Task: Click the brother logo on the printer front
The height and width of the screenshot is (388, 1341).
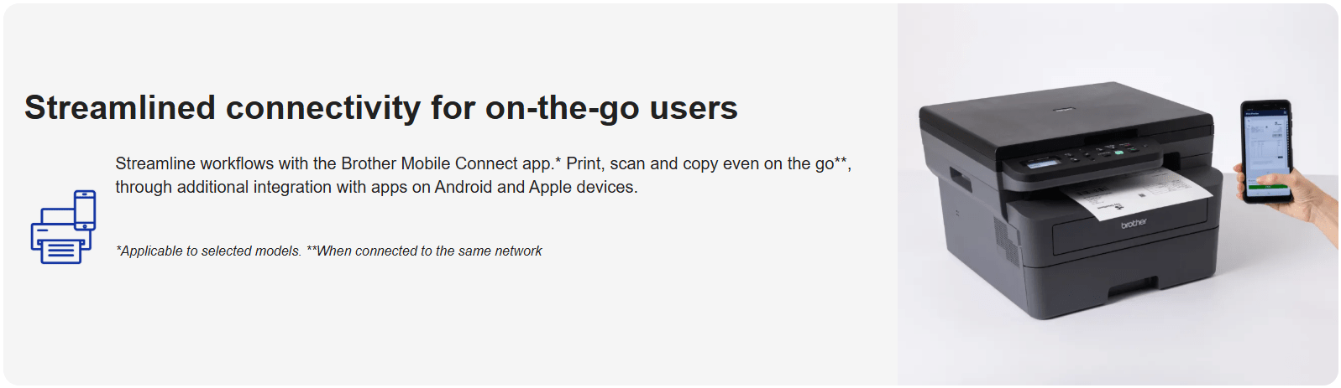Action: 1134,223
